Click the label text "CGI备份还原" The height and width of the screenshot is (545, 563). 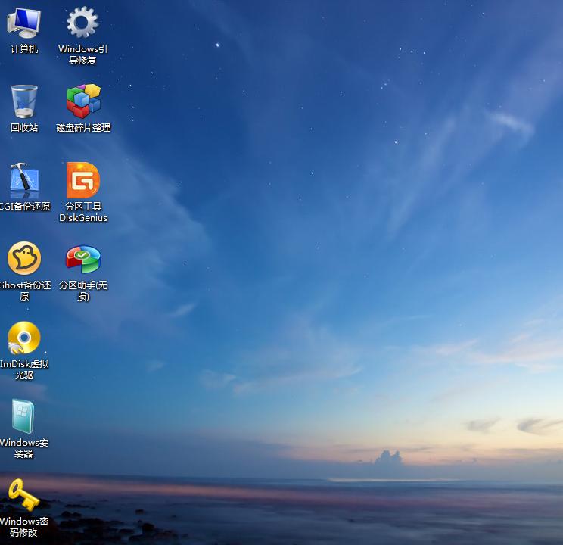(x=25, y=206)
